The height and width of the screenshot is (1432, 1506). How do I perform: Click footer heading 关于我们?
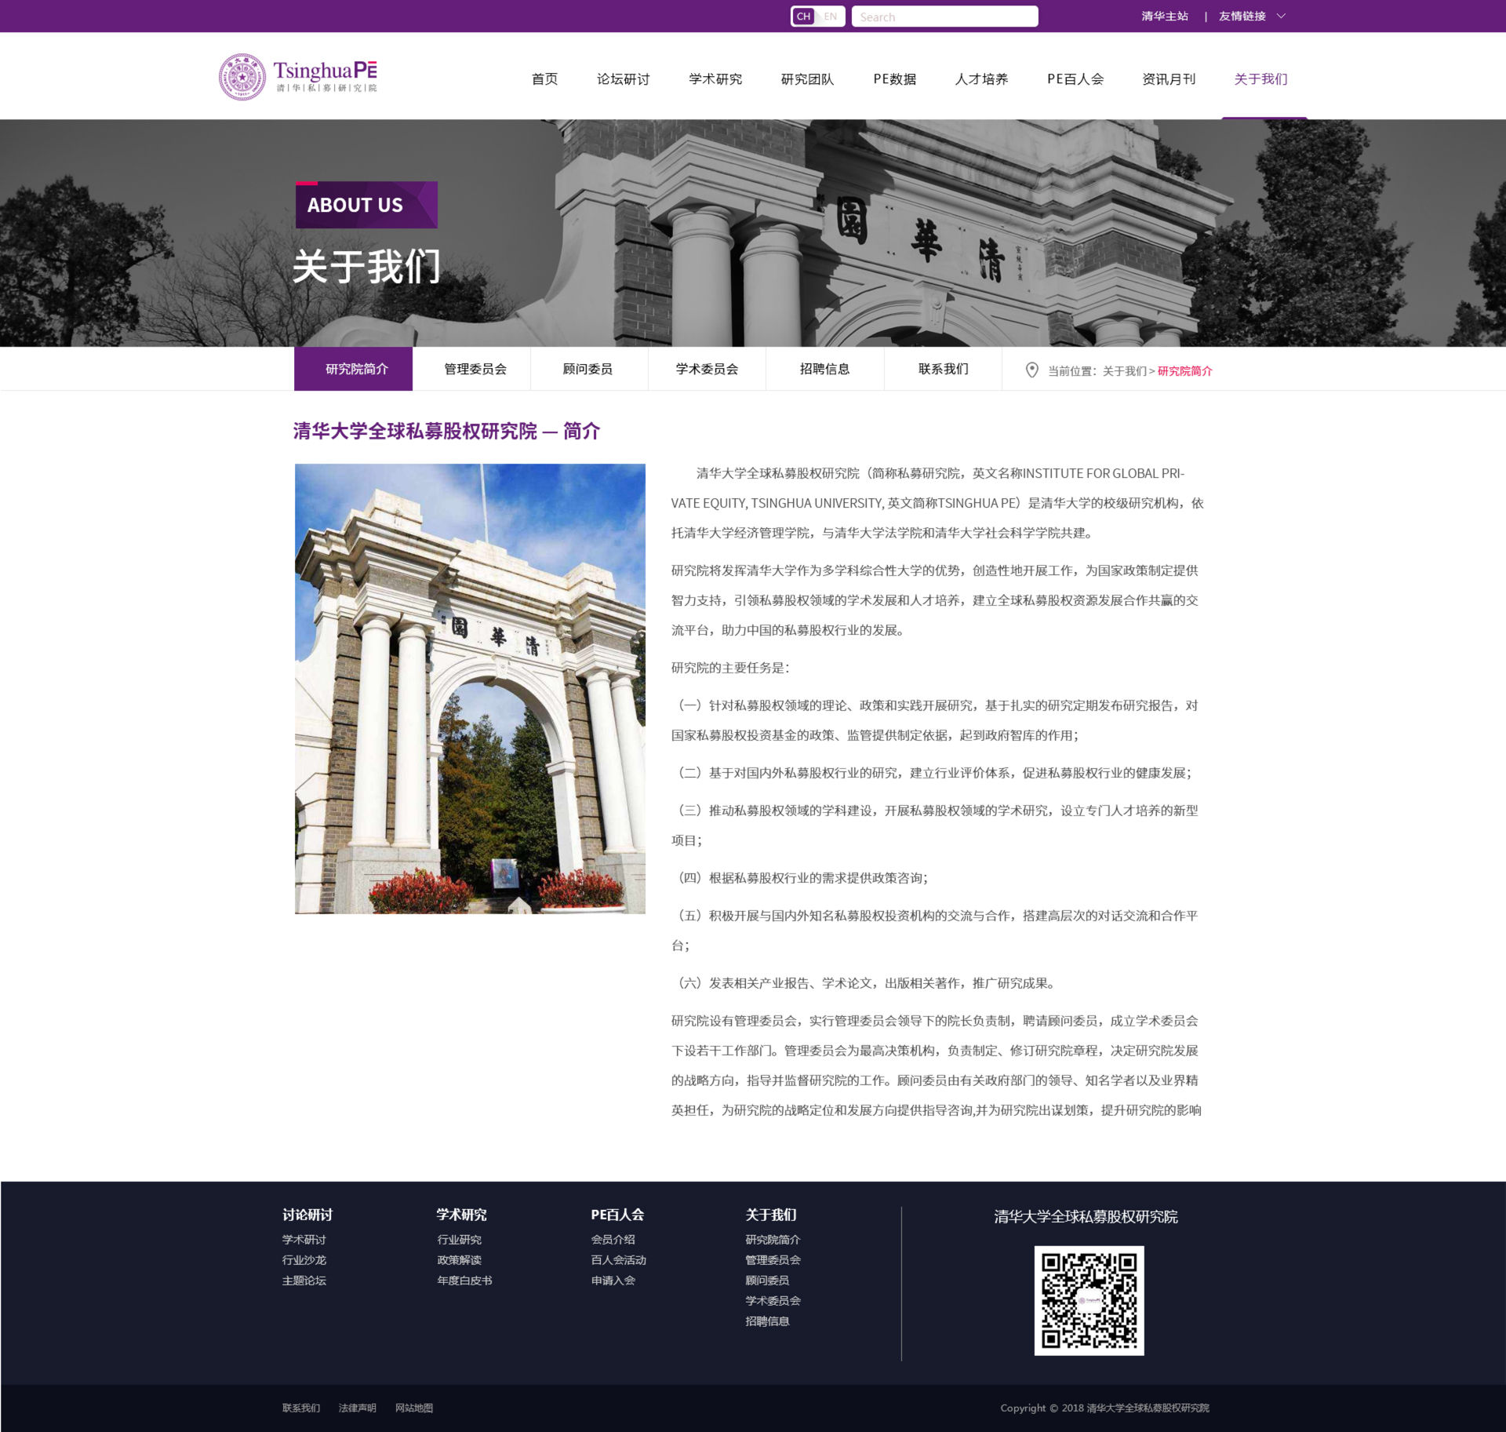coord(771,1215)
